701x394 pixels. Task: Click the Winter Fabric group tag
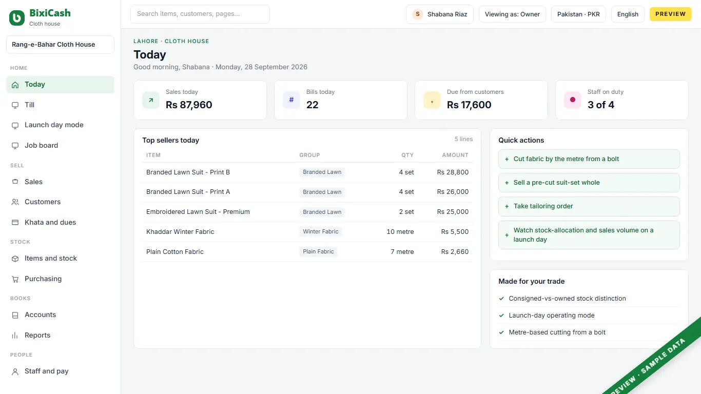click(x=321, y=232)
